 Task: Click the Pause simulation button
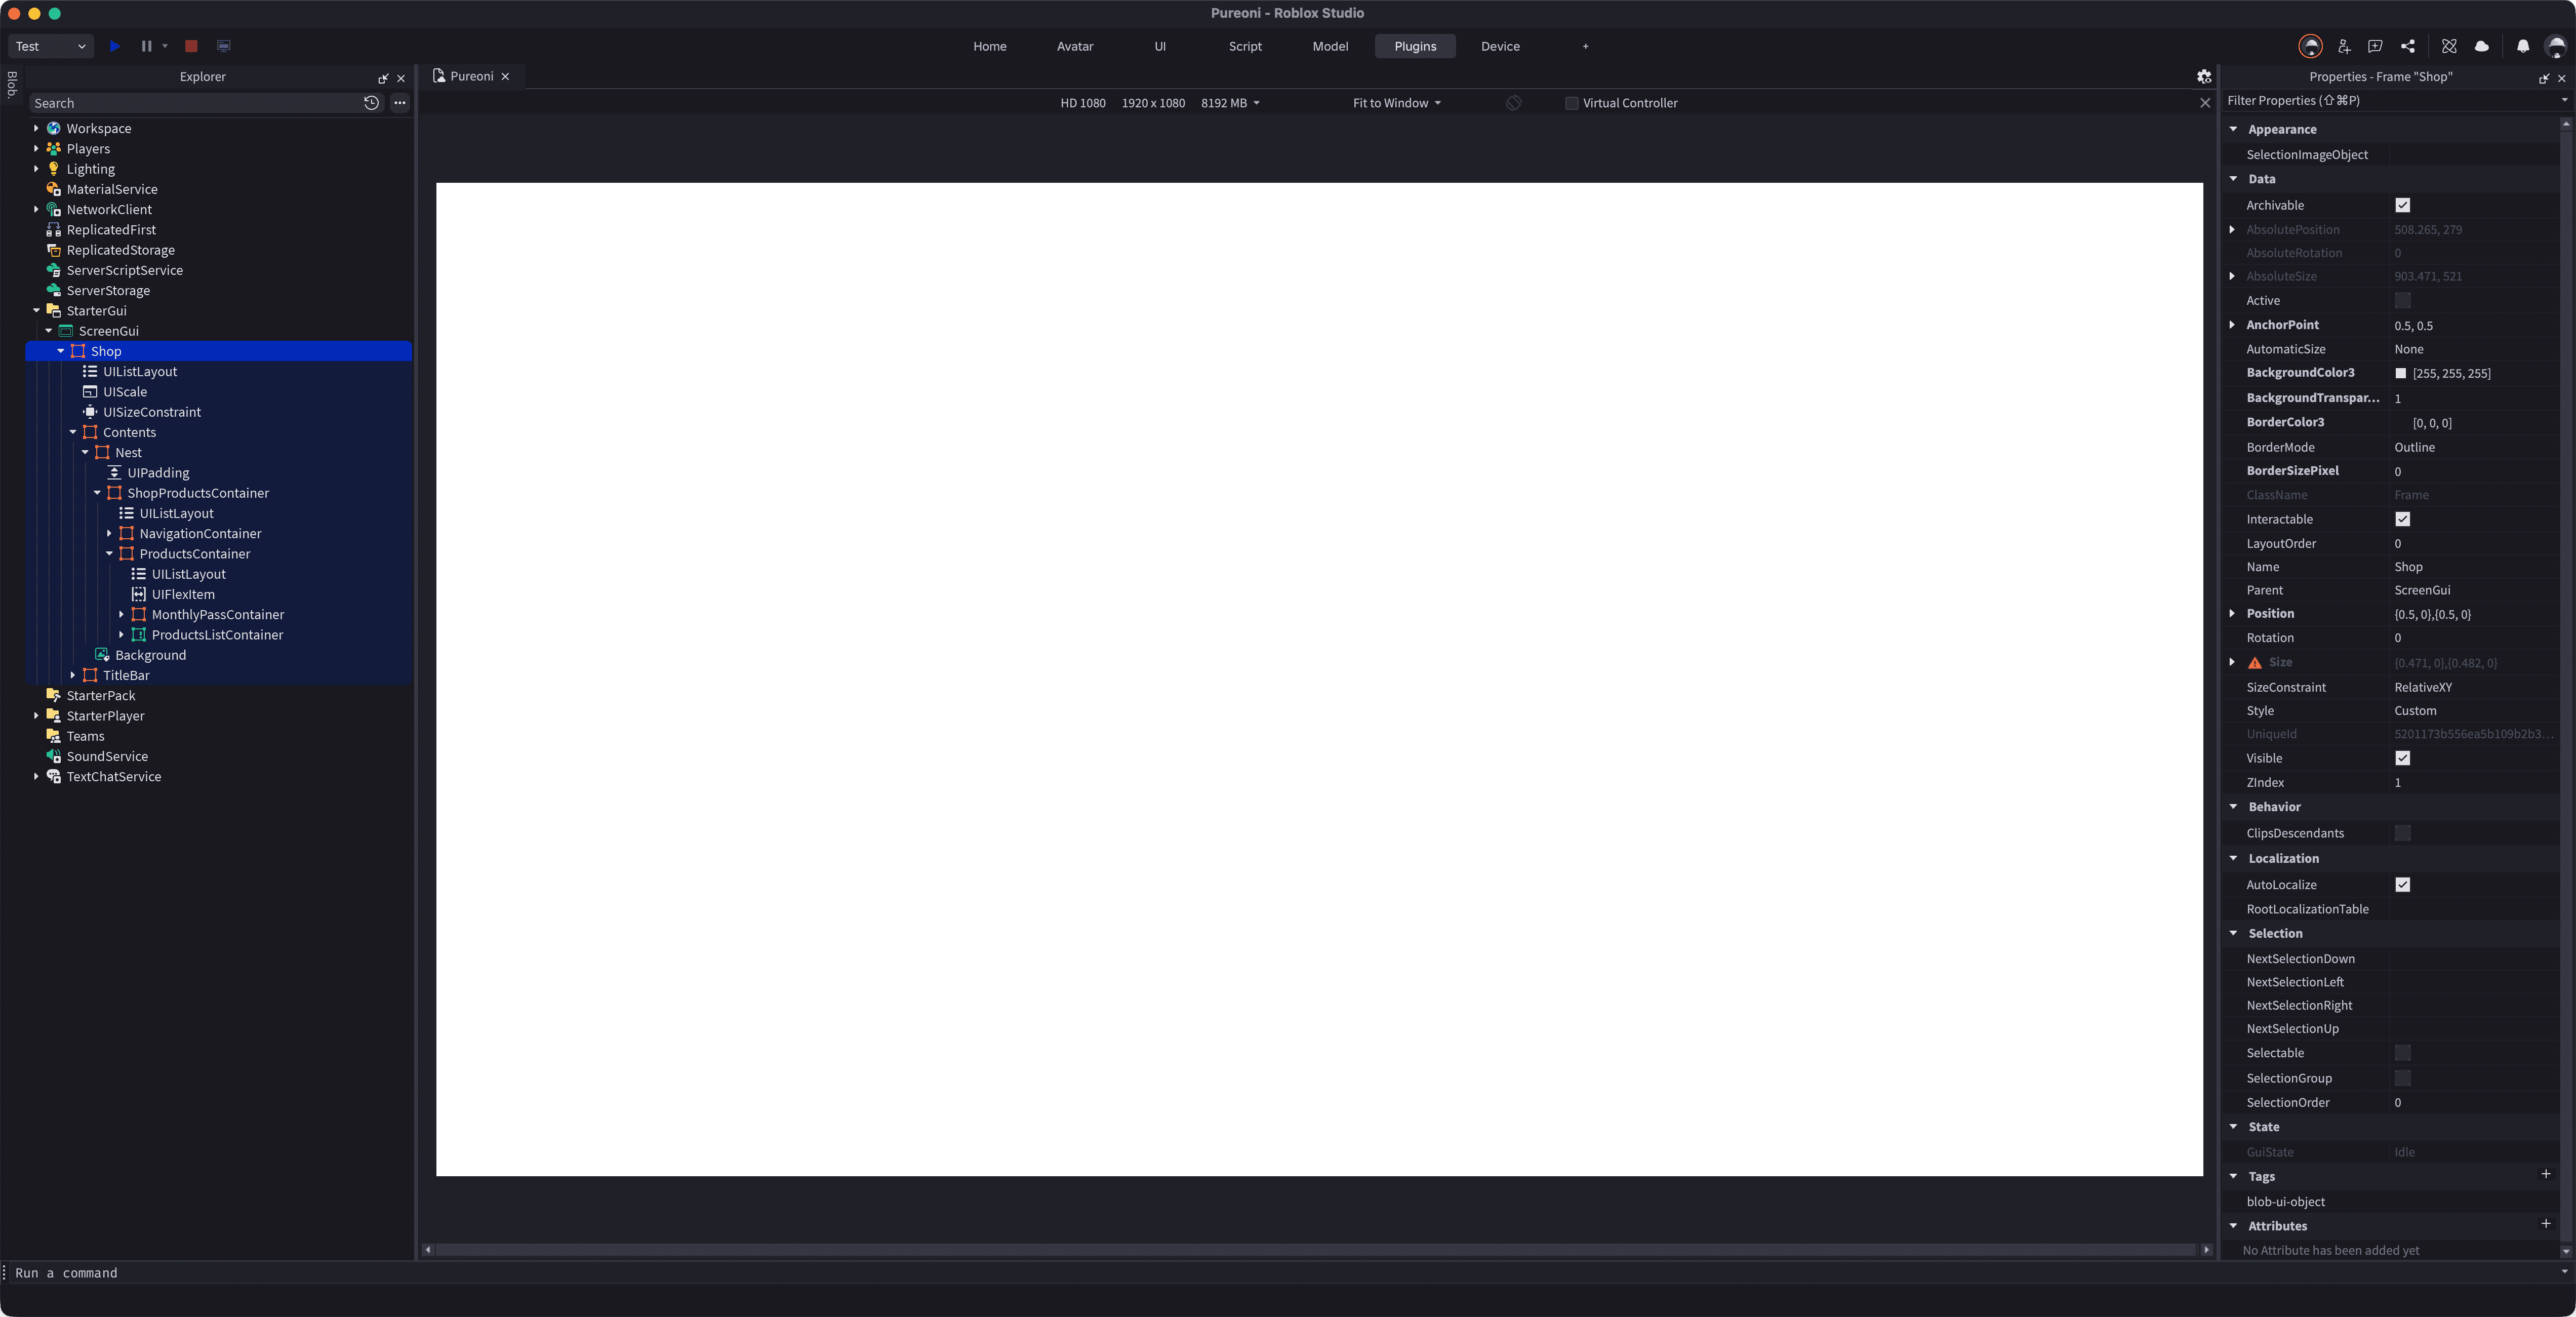click(146, 46)
